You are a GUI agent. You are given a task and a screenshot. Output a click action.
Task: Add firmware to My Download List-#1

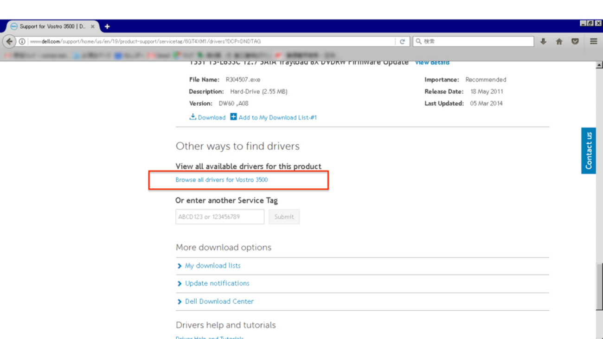(274, 117)
